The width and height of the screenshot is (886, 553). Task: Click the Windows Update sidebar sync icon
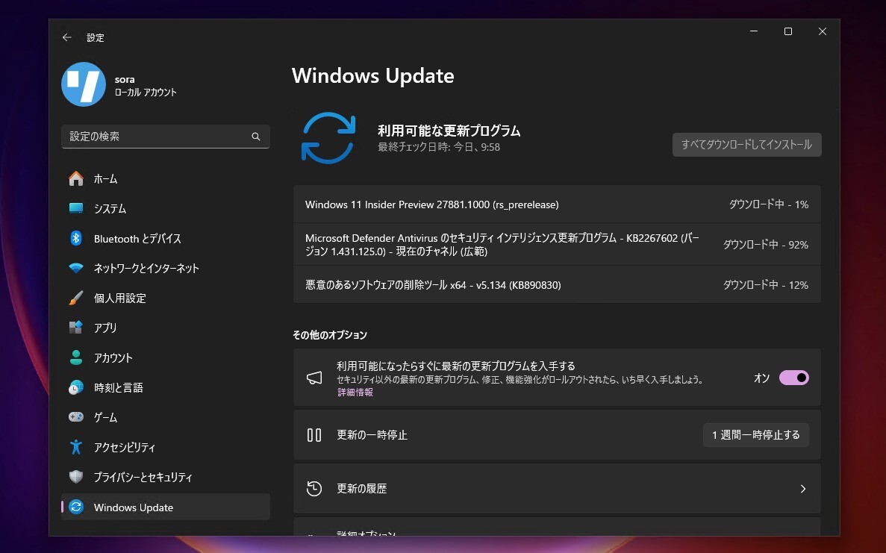coord(76,507)
